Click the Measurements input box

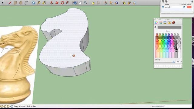[x=178, y=106]
